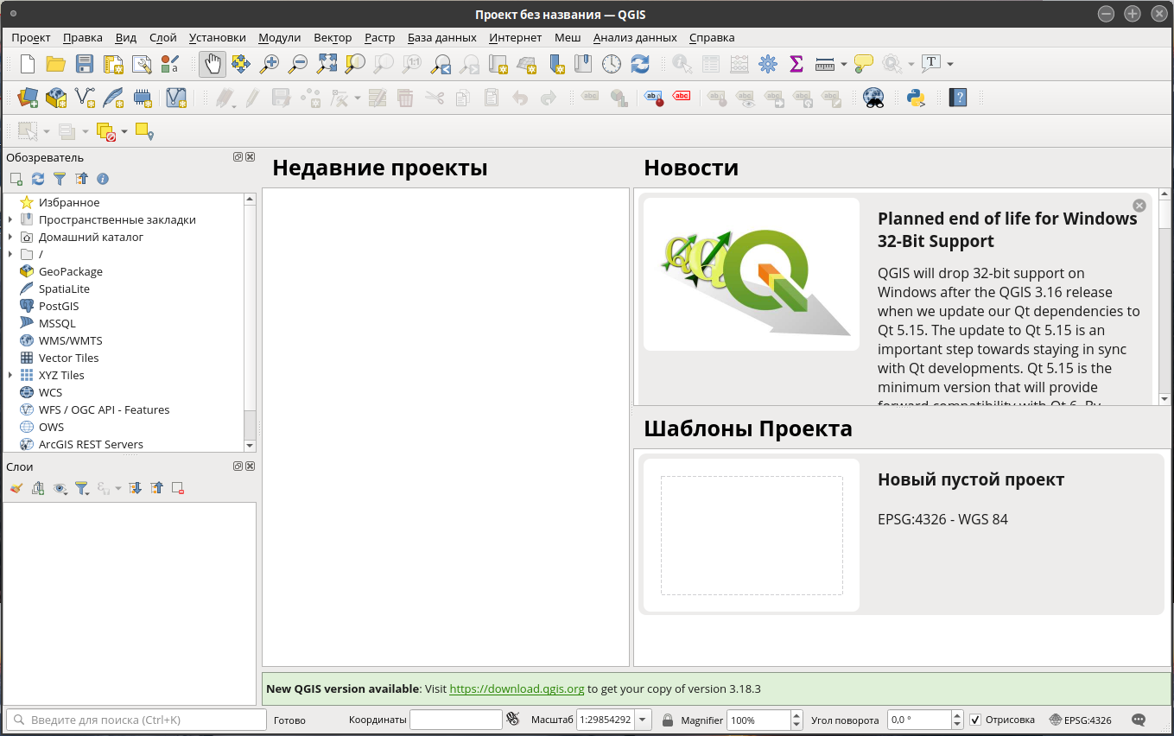Refresh the Browser panel

[38, 179]
